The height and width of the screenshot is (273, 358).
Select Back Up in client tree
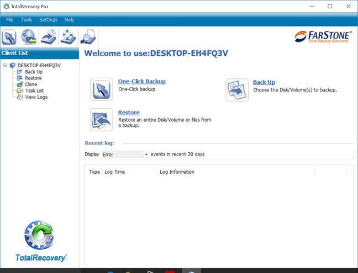(x=34, y=72)
